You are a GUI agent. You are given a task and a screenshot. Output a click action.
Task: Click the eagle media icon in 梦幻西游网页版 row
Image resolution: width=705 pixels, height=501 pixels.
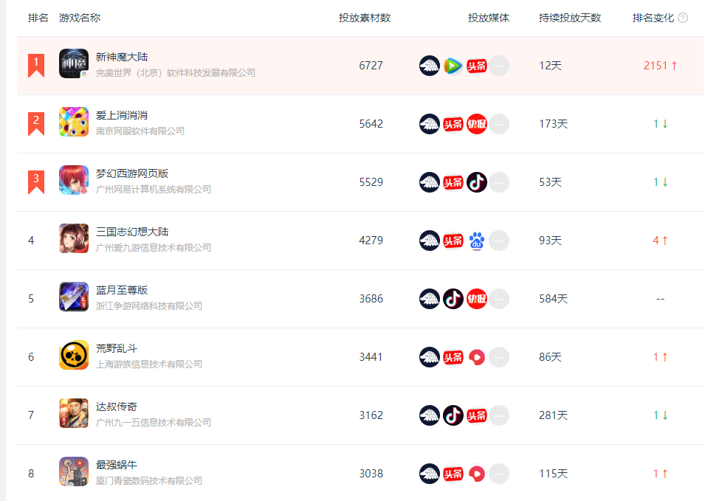pos(430,182)
